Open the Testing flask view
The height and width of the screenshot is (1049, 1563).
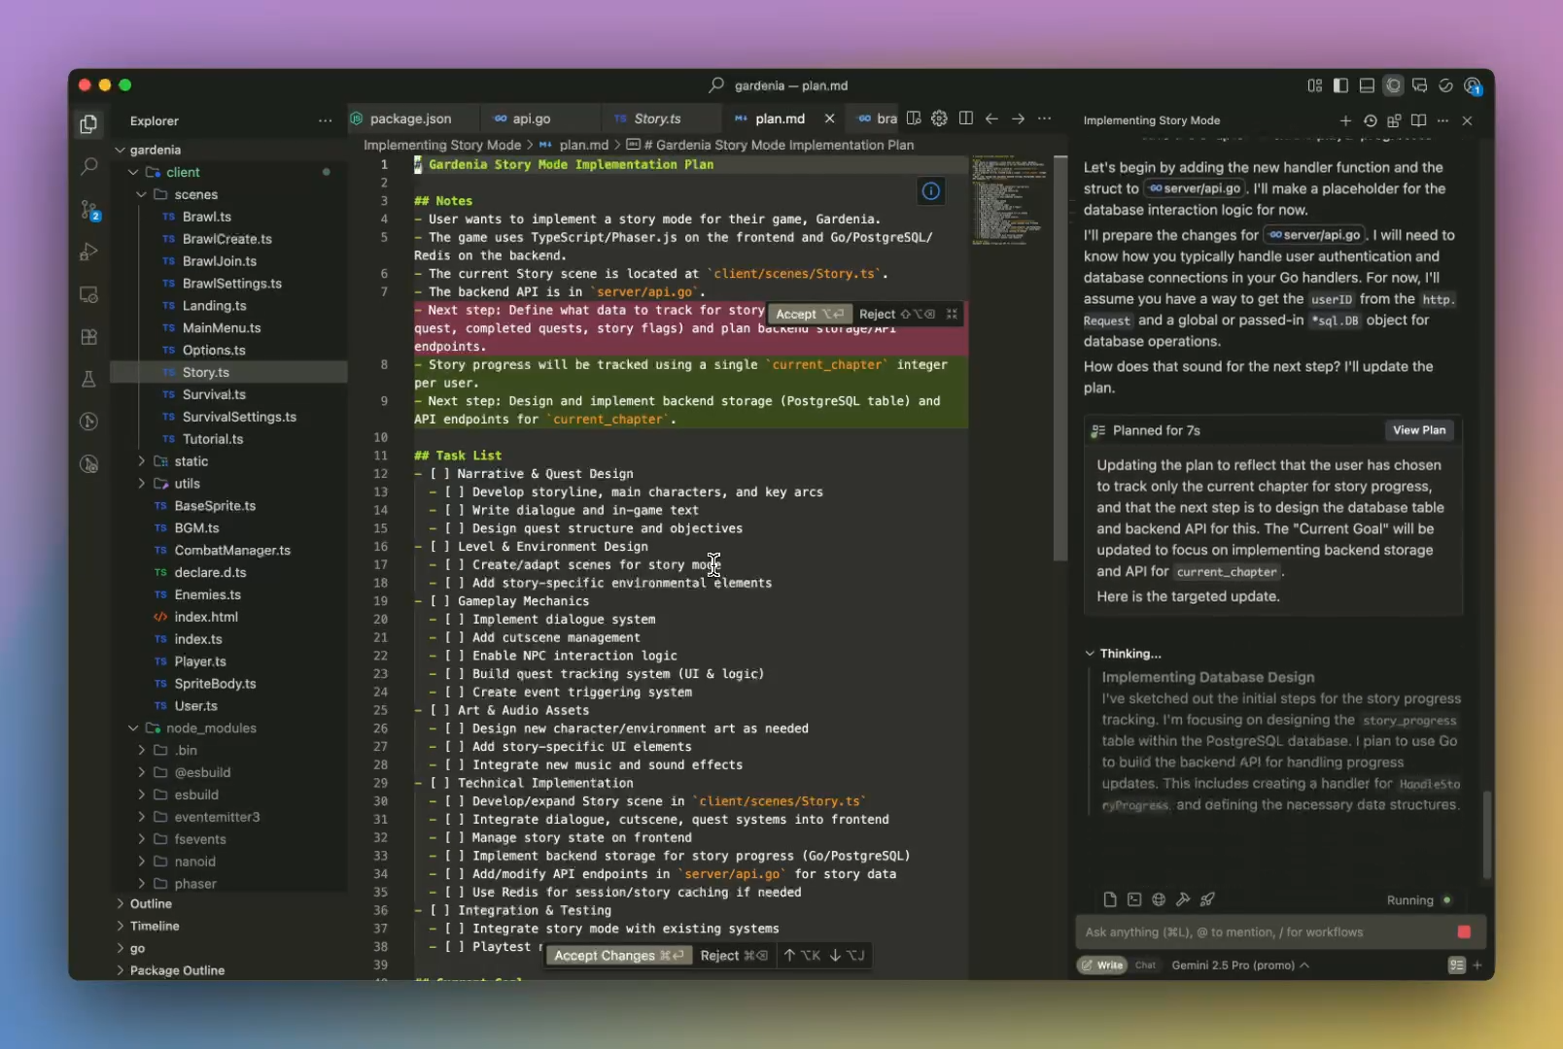pos(88,379)
